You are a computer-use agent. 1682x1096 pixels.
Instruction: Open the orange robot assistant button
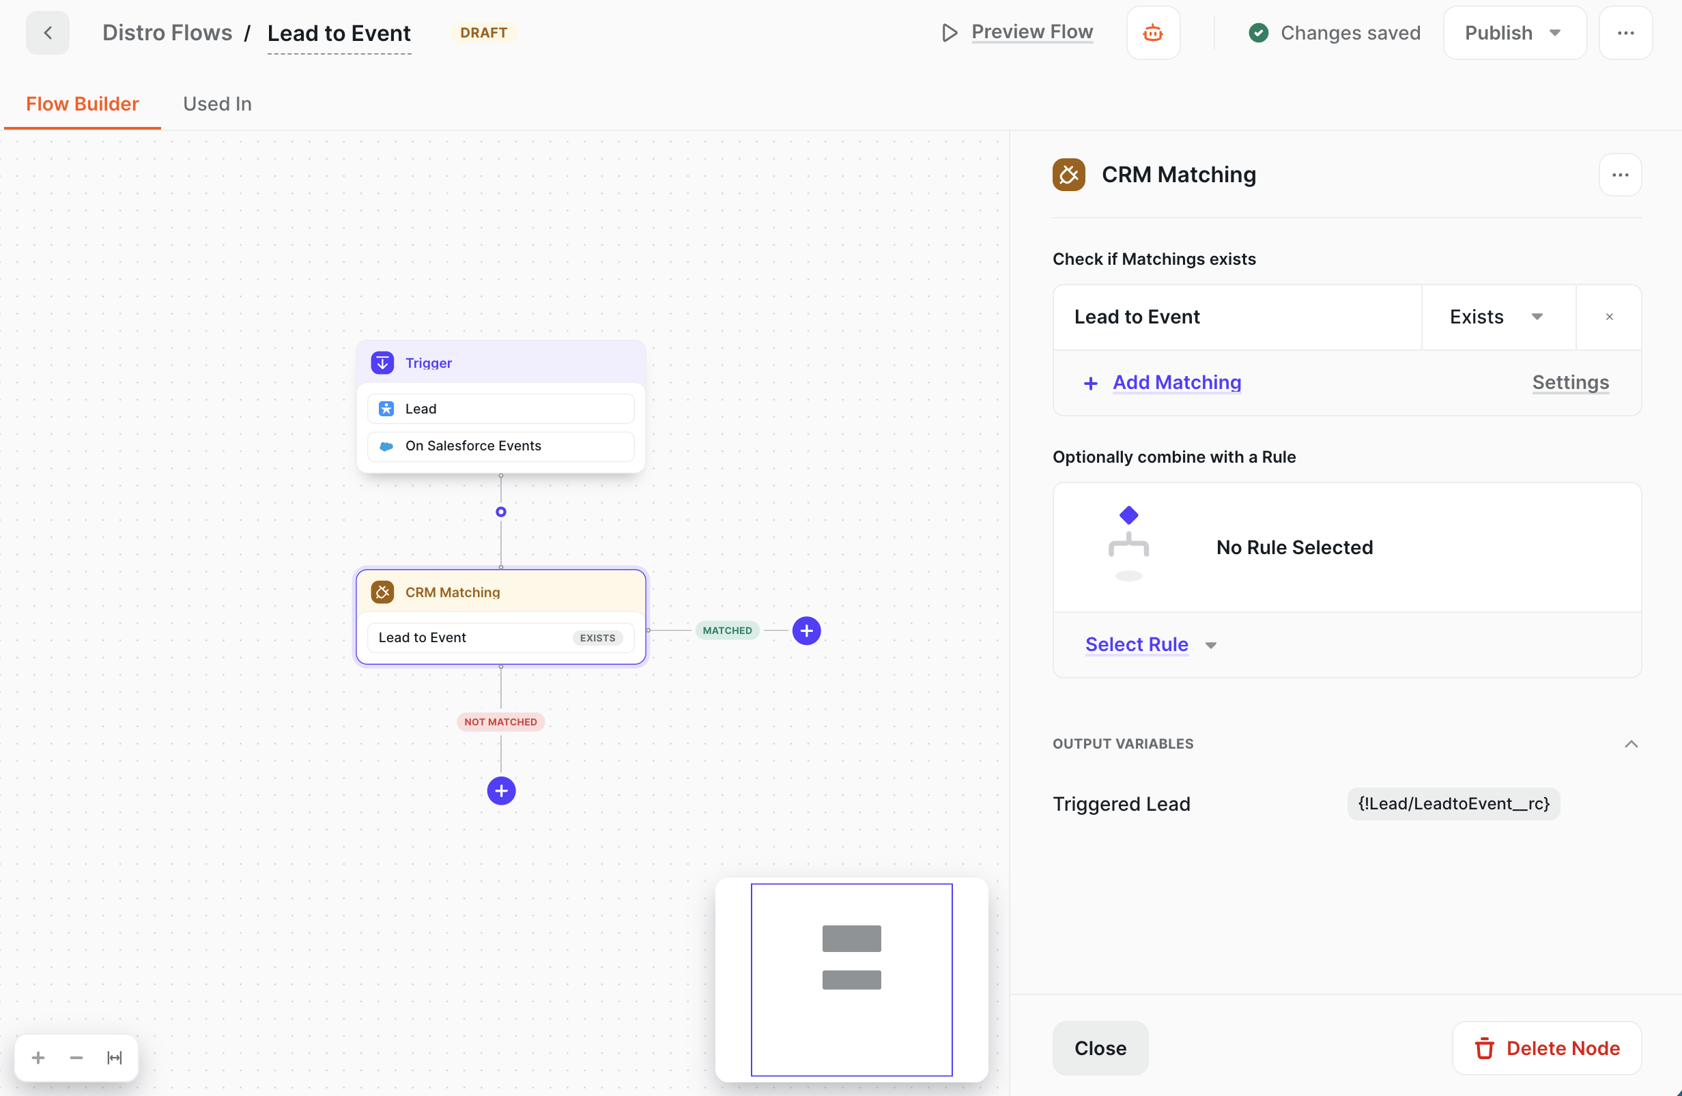[x=1153, y=33]
